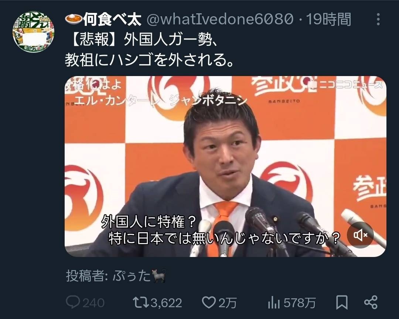
Task: Unmute the video with the speaker icon
Action: (361, 235)
